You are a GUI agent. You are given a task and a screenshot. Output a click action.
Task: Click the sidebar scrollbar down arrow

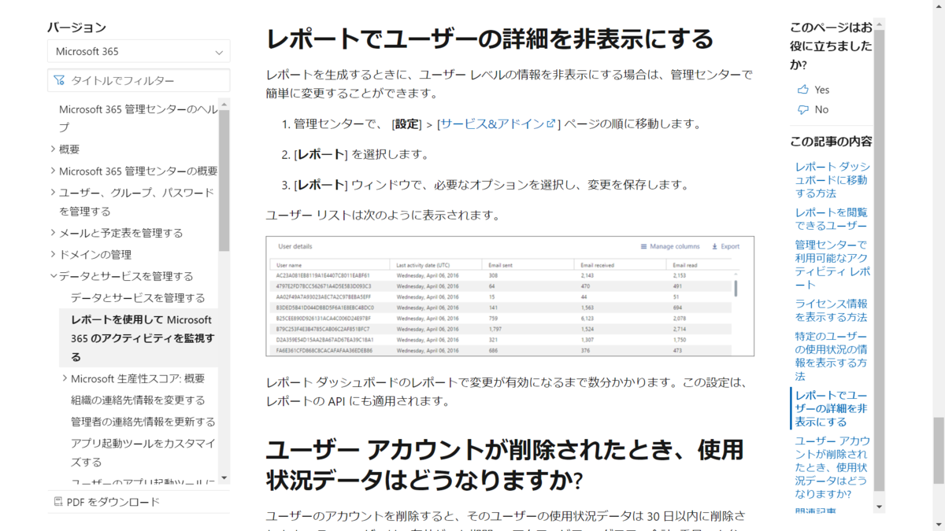pos(224,478)
